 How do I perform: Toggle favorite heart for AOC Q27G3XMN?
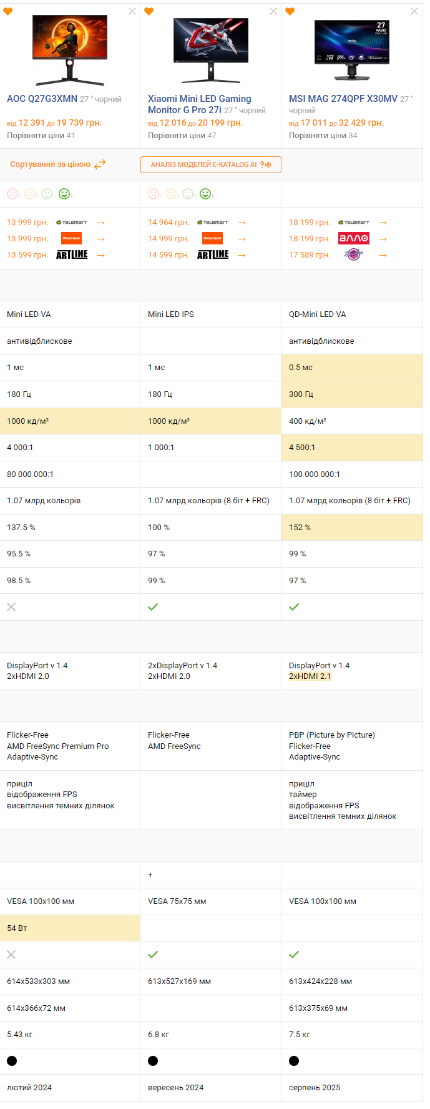click(8, 11)
